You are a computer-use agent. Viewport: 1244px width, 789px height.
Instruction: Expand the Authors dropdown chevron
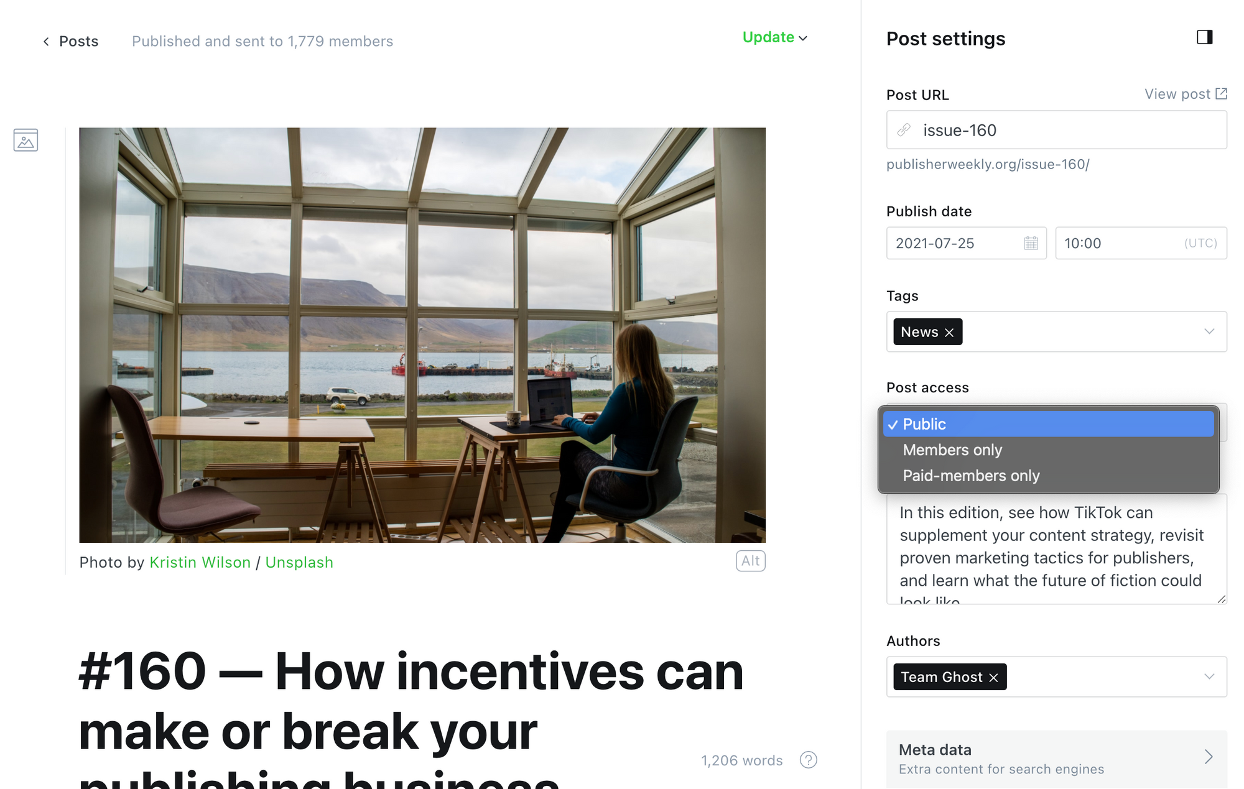pos(1209,676)
